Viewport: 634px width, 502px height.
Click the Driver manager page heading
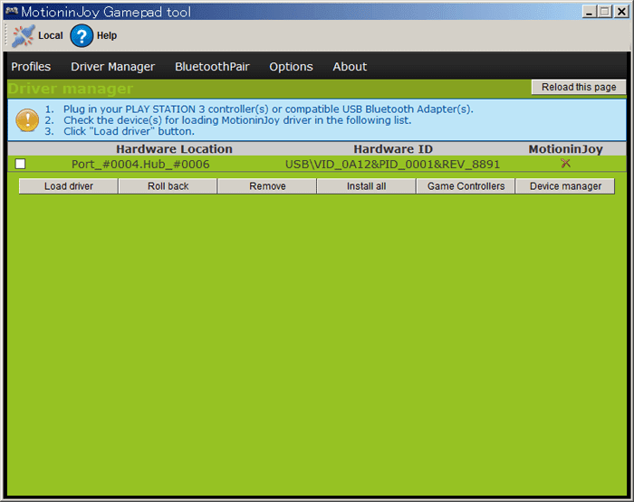71,89
